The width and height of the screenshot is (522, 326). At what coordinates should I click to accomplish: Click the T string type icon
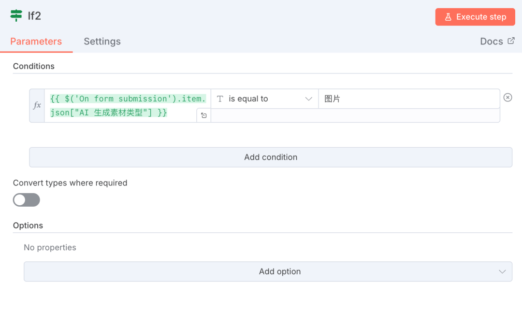[x=220, y=99]
